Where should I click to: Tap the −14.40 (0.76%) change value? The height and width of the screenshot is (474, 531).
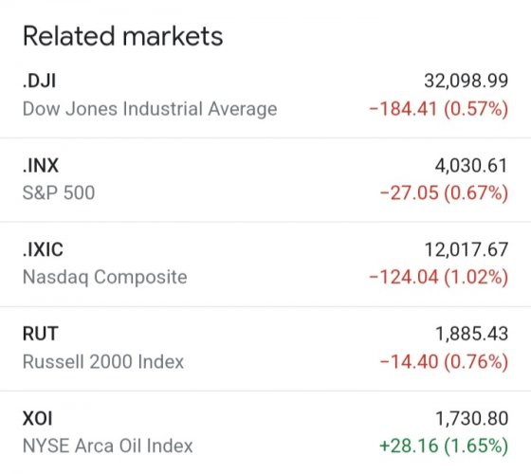(x=444, y=361)
